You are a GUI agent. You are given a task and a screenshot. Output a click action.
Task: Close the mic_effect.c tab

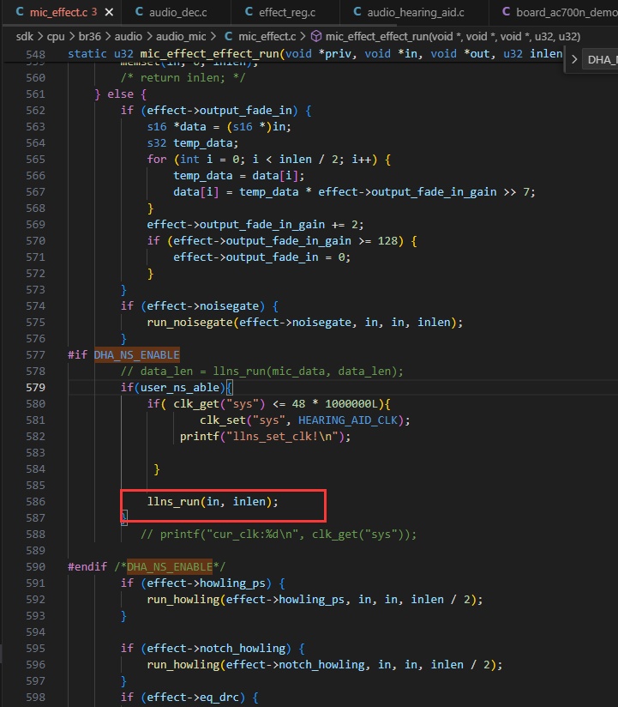point(109,12)
